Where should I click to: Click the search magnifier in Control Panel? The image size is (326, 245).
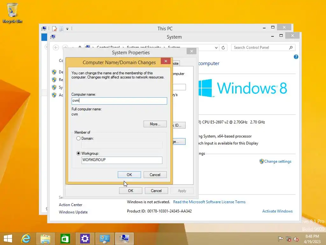click(x=291, y=48)
